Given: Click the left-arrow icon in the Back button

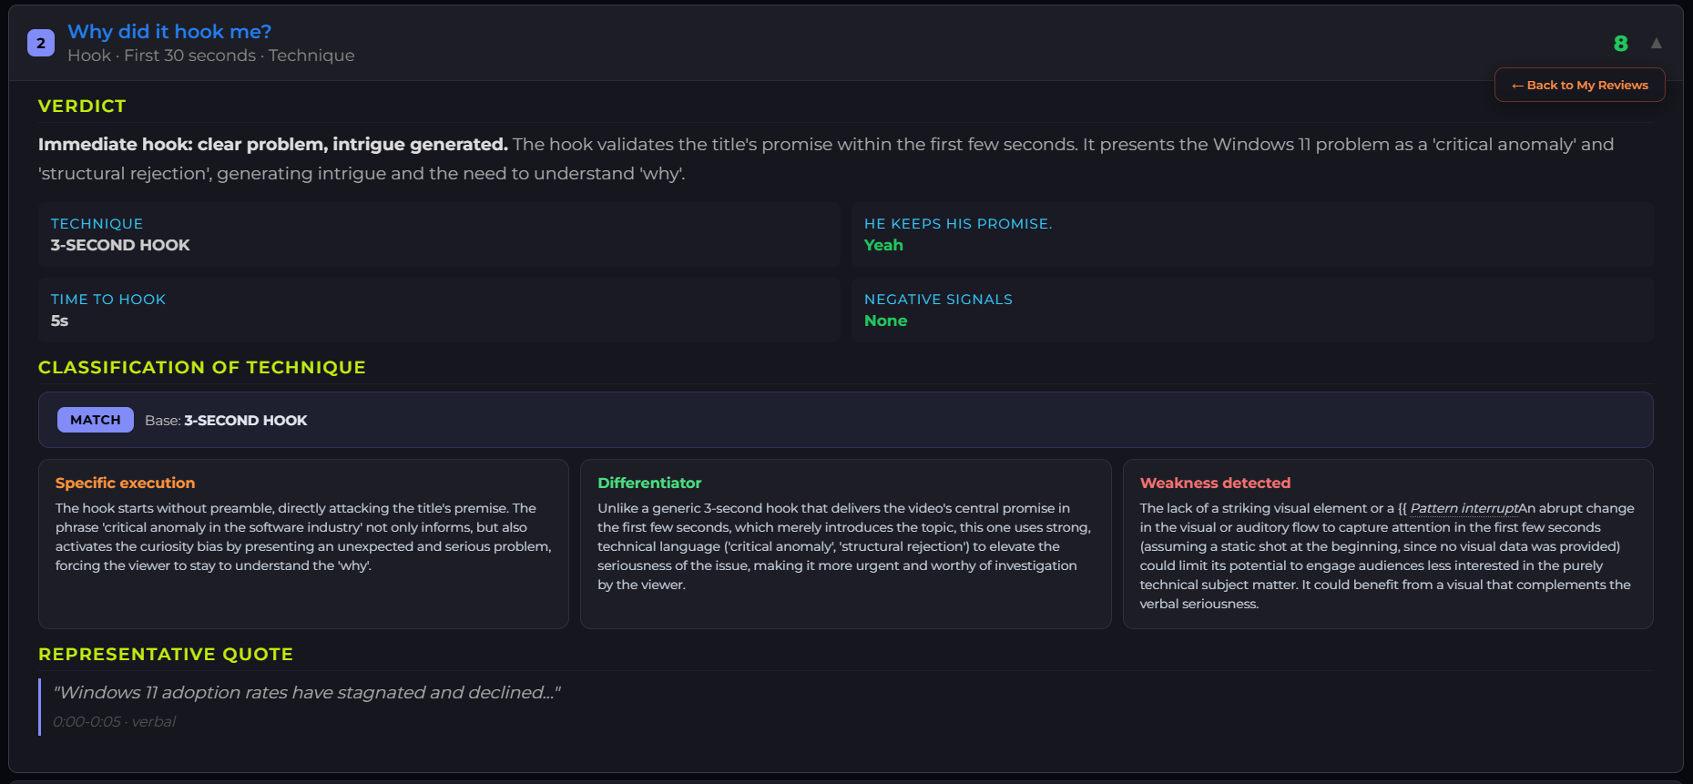Looking at the screenshot, I should pos(1518,85).
